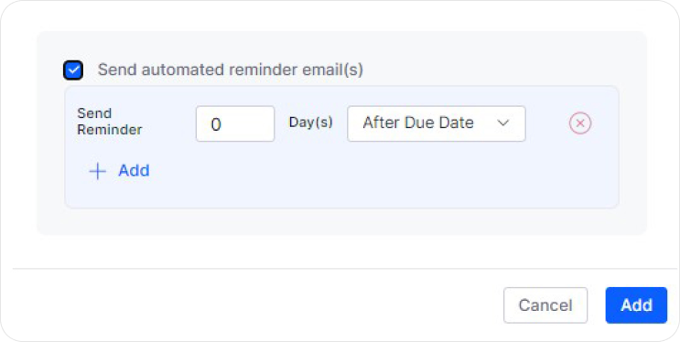680x342 pixels.
Task: Click the "Send Reminder" row label
Action: coord(110,122)
